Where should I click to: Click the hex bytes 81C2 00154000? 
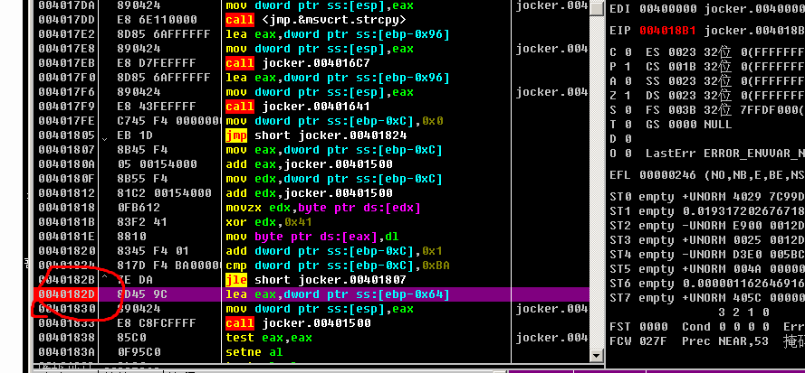click(x=164, y=193)
